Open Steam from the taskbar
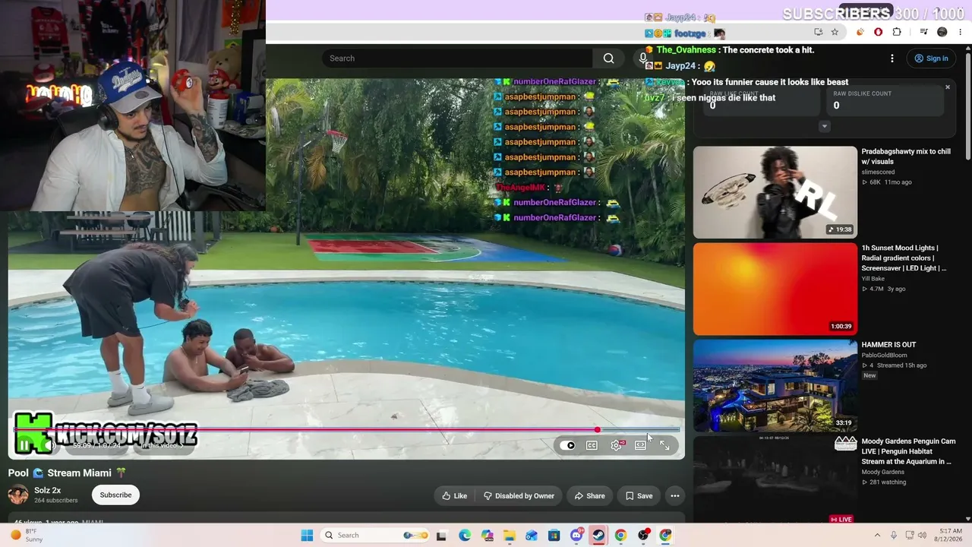 point(598,536)
